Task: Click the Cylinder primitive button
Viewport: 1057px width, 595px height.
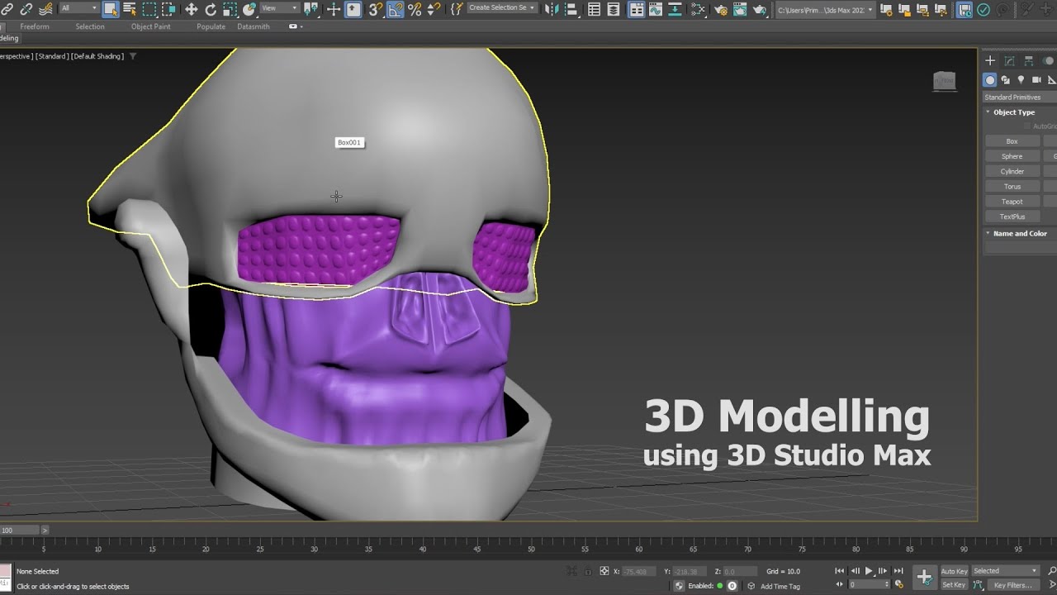Action: 1012,171
